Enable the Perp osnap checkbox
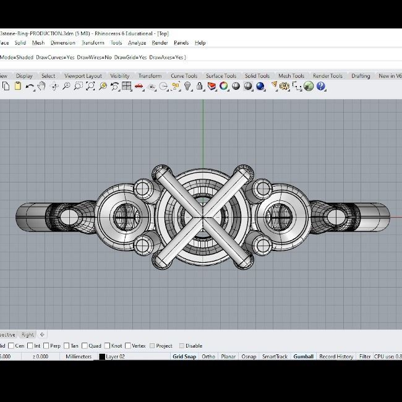This screenshot has height=402, width=402. pyautogui.click(x=46, y=346)
